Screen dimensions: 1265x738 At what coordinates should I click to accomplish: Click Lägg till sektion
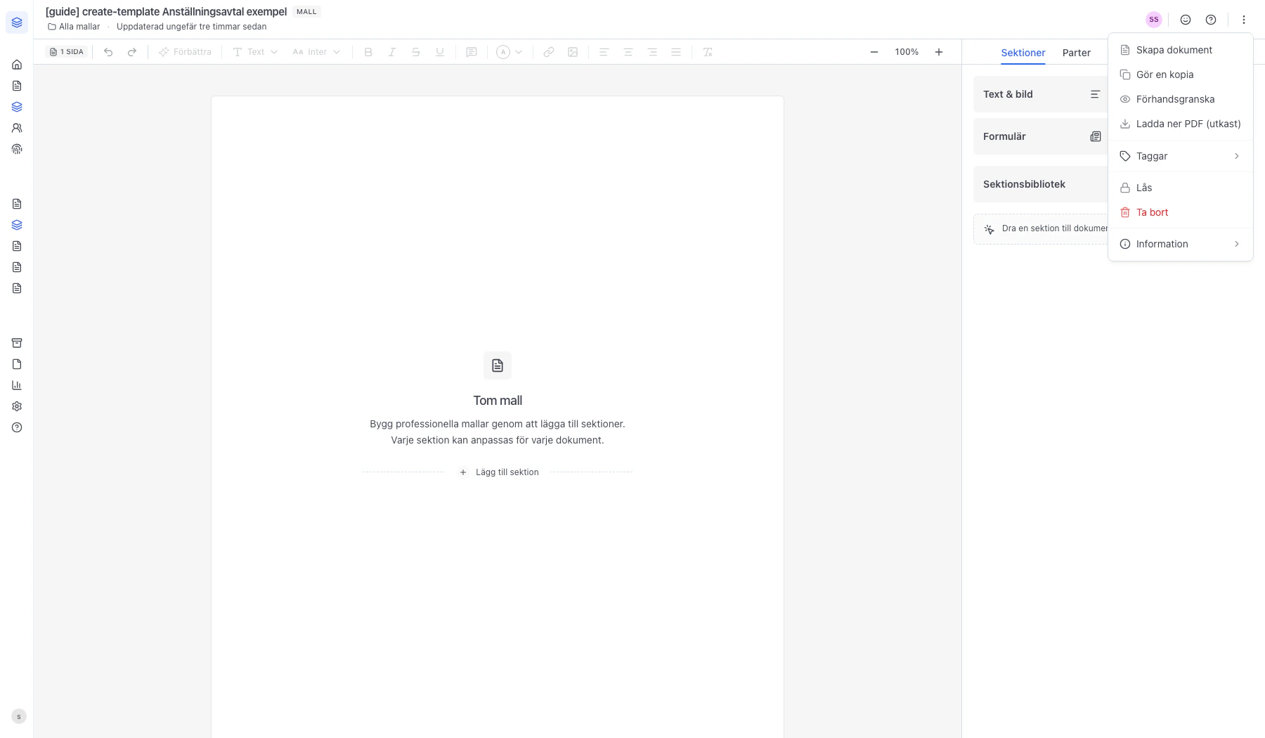(498, 472)
